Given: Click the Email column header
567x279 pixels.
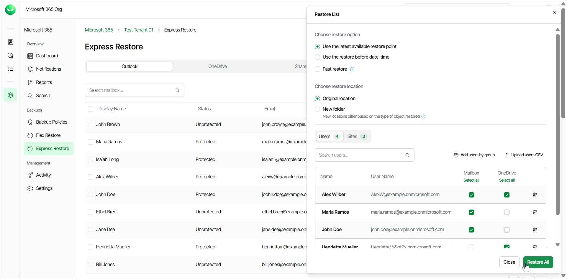Looking at the screenshot, I should click(269, 109).
